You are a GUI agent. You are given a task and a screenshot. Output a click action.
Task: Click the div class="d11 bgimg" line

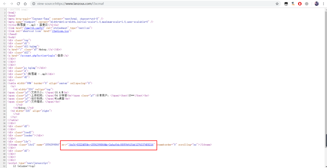click(x=24, y=46)
